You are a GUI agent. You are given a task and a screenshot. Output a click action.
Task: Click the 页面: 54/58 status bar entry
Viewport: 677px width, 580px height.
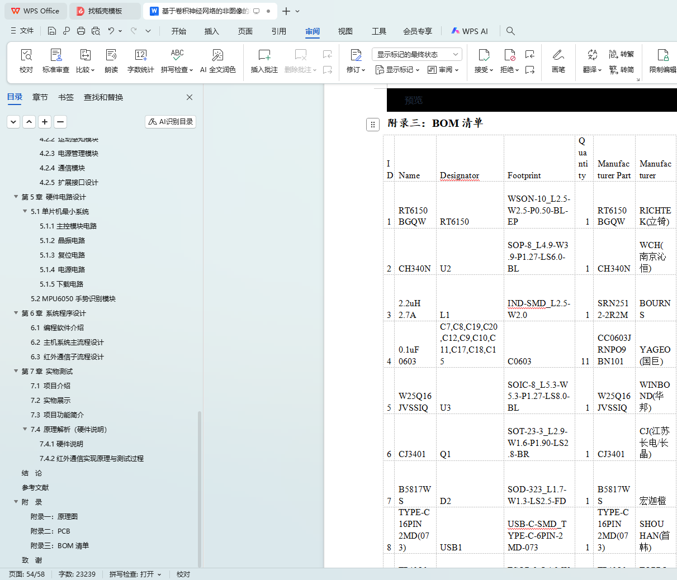(x=27, y=574)
